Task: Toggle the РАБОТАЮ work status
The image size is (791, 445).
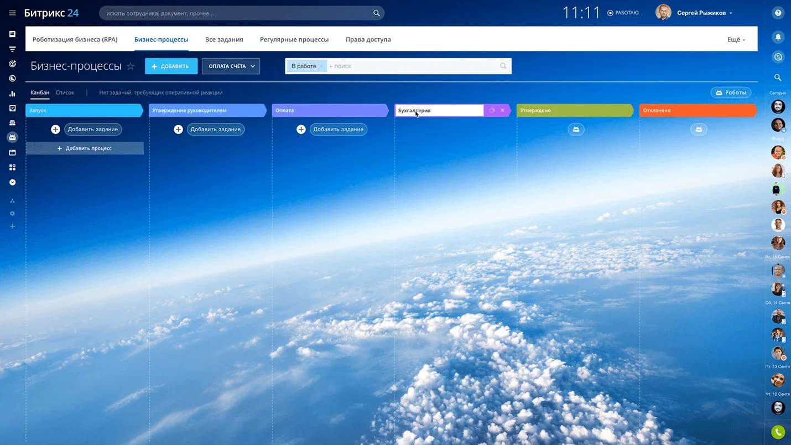Action: tap(623, 13)
